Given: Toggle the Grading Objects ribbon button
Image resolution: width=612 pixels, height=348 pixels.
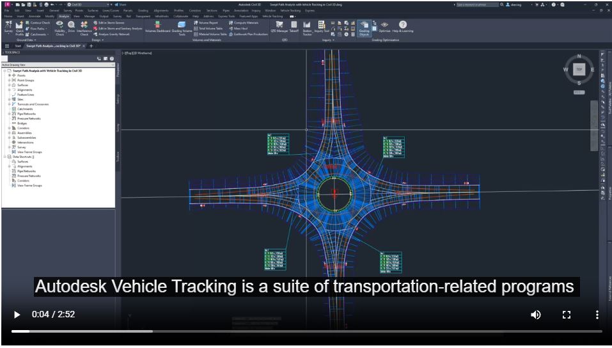Looking at the screenshot, I should [364, 29].
